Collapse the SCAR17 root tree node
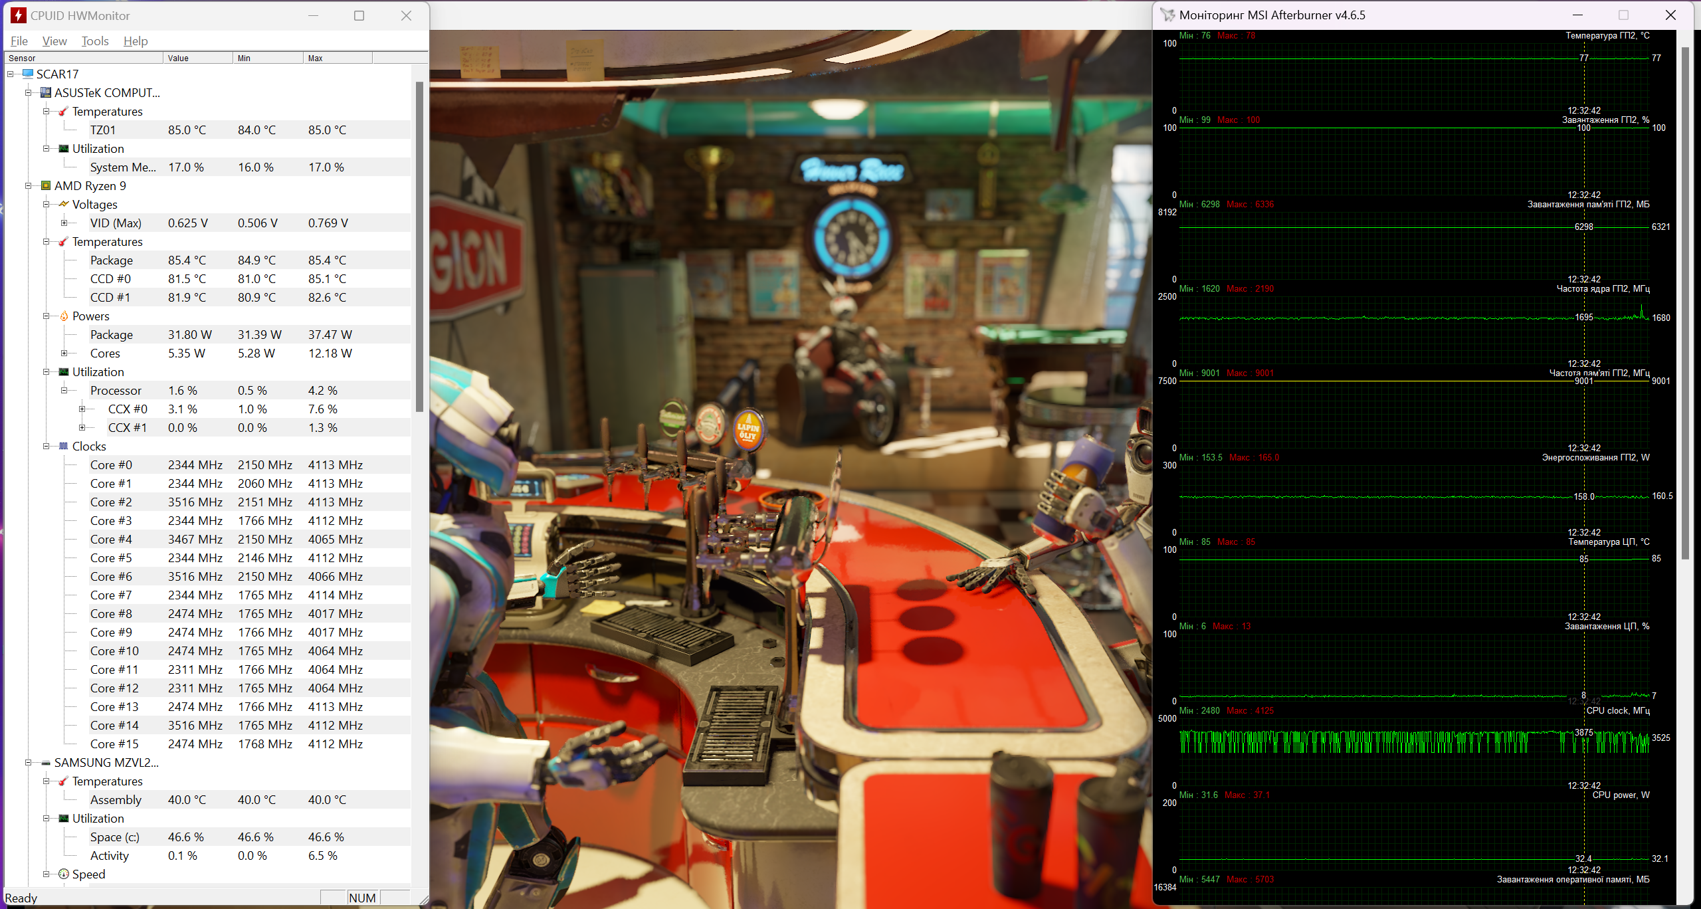 pos(11,74)
